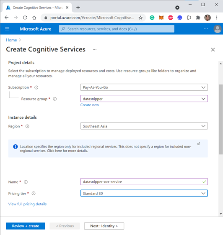Go back to the previous browser page
The width and height of the screenshot is (223, 235).
[7, 18]
